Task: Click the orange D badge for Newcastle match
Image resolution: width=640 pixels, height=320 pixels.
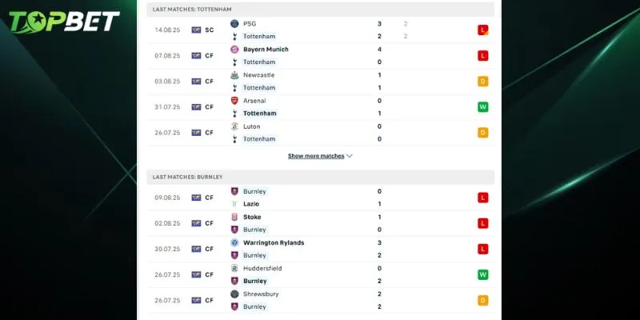Action: pyautogui.click(x=483, y=82)
